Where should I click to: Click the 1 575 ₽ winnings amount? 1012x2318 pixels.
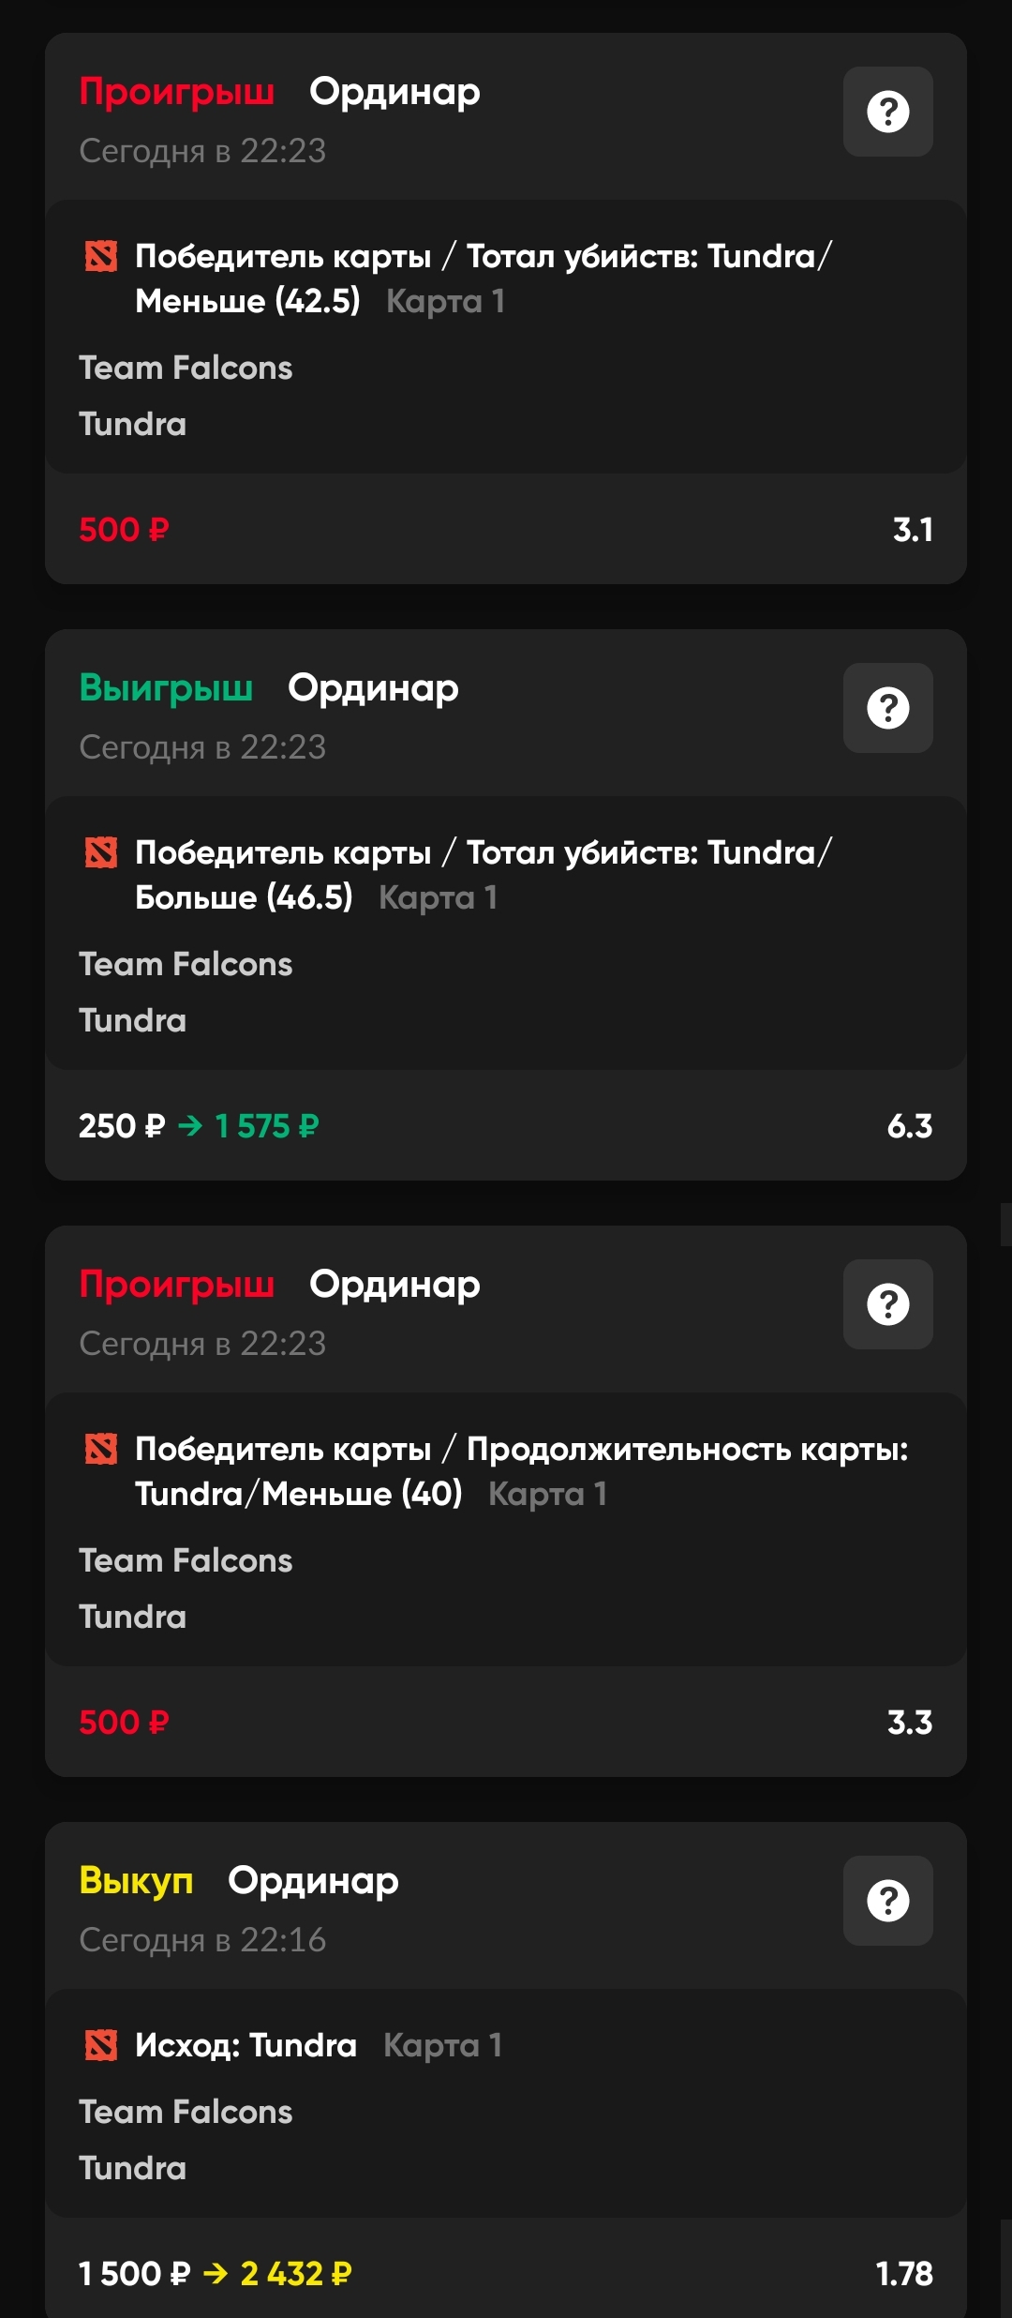[267, 1126]
